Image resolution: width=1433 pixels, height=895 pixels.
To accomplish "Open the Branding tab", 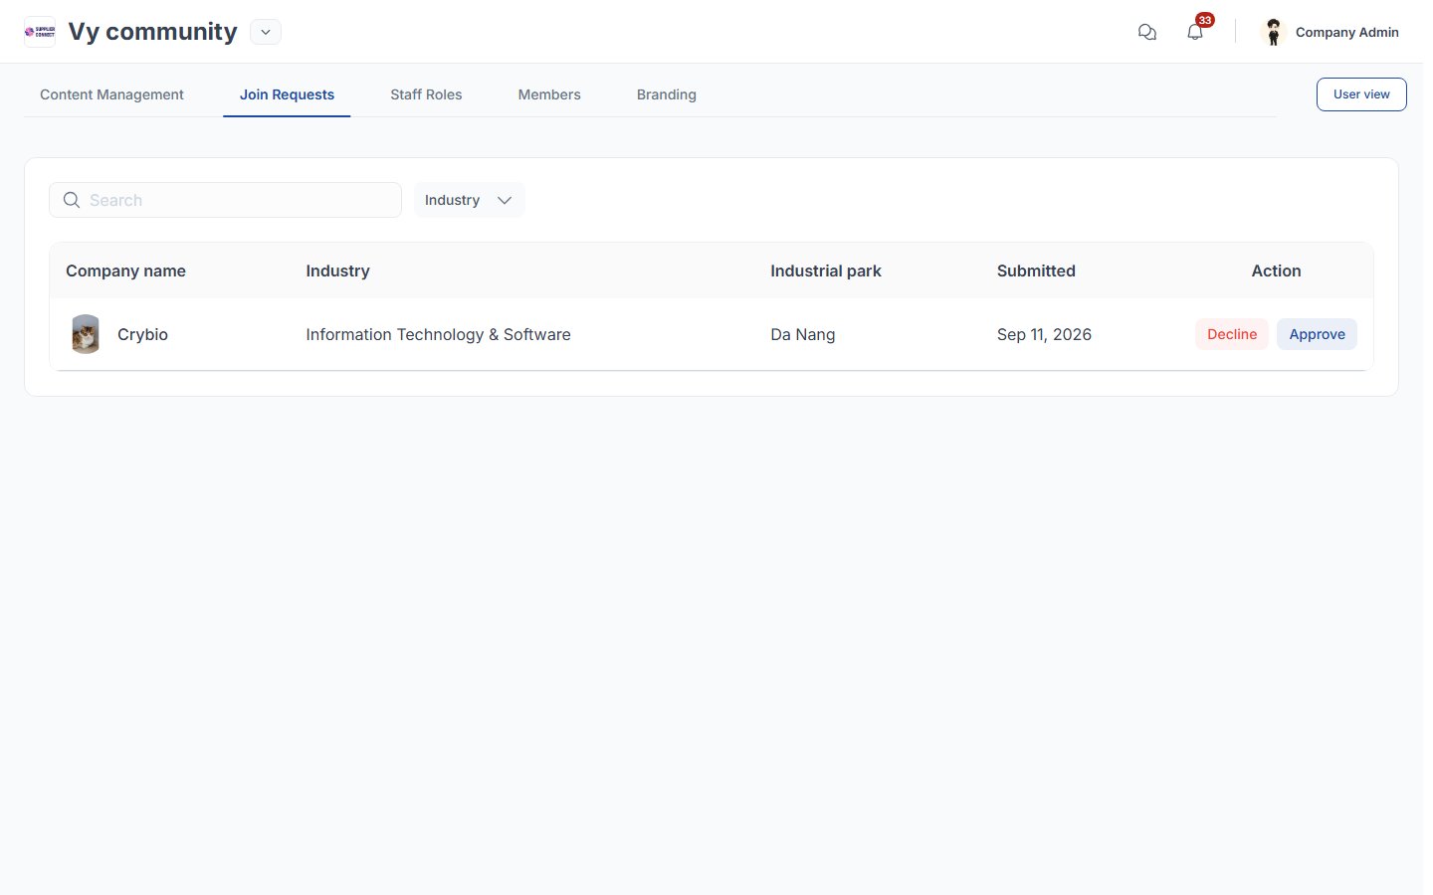I will coord(667,94).
